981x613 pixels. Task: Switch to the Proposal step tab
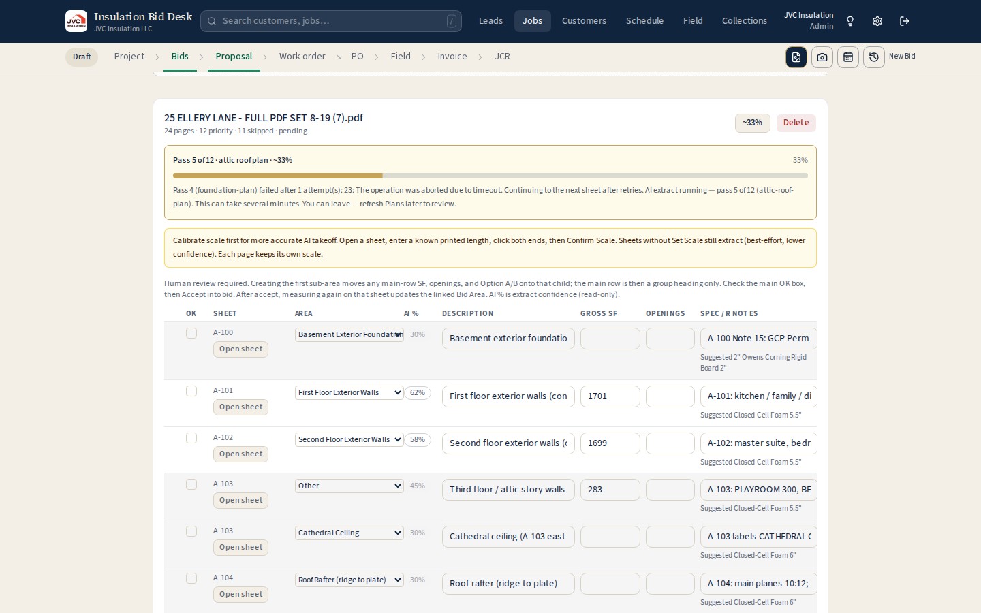pyautogui.click(x=234, y=57)
